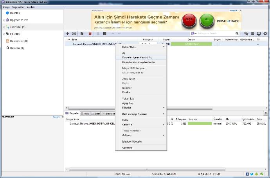Click the green checkmark network status icon

click(261, 174)
